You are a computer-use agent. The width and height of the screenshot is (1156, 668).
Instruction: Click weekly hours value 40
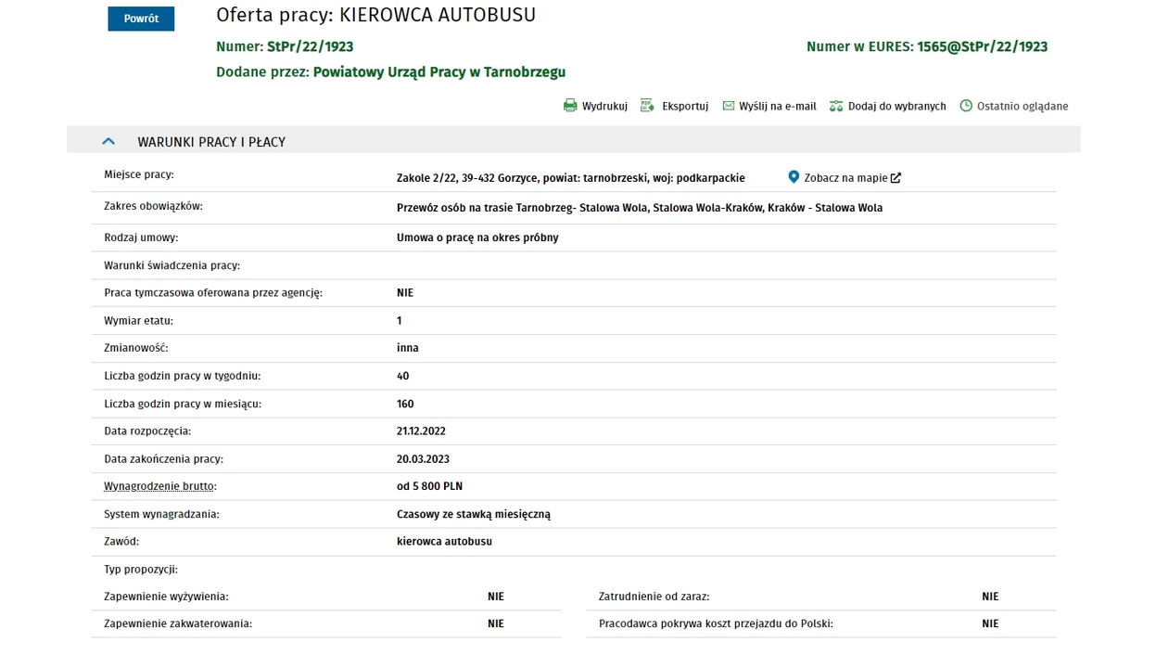403,376
